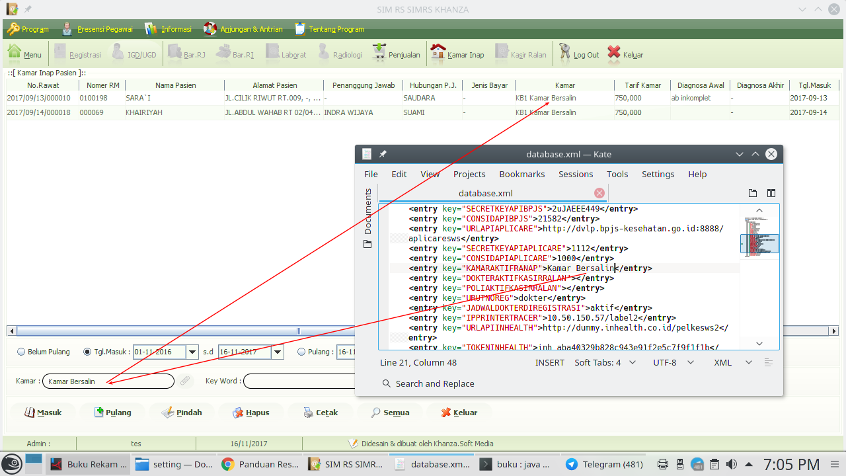Open the Tools menu in Kate

[617, 174]
